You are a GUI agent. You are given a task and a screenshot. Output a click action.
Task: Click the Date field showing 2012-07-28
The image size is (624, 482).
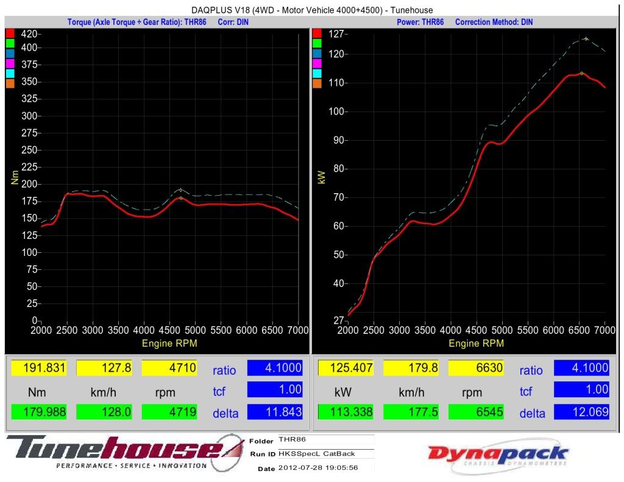(325, 468)
